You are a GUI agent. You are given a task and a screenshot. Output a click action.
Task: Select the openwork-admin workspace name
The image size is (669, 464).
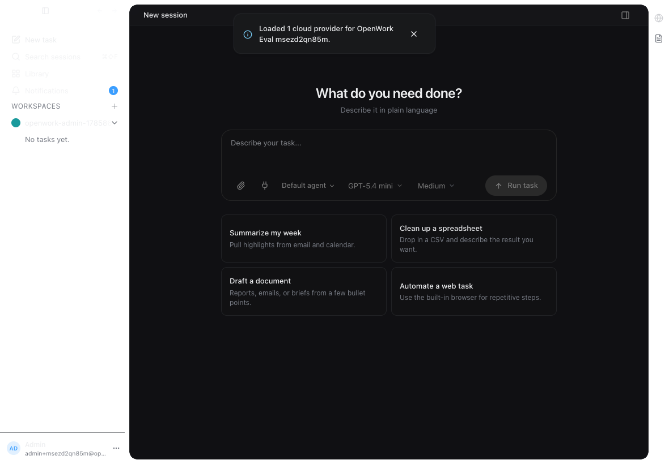click(66, 123)
